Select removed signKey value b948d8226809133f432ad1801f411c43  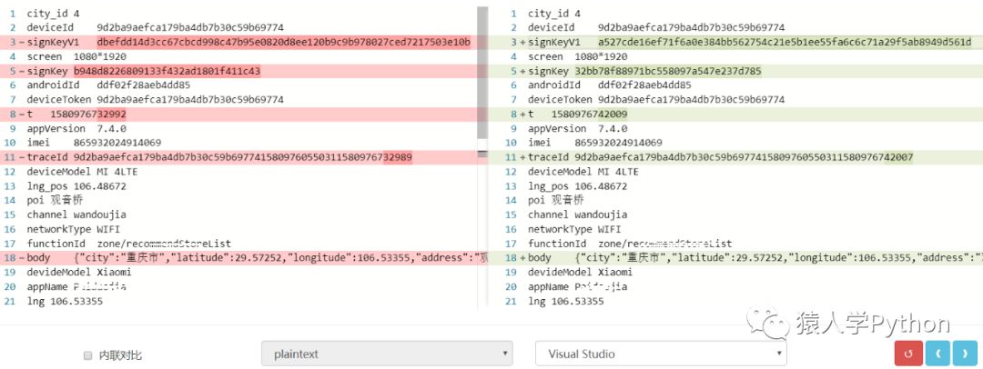(x=167, y=71)
